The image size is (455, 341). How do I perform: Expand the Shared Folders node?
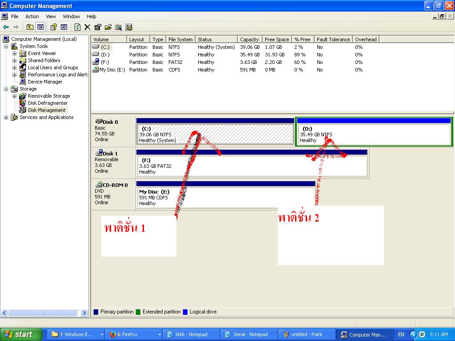(15, 60)
